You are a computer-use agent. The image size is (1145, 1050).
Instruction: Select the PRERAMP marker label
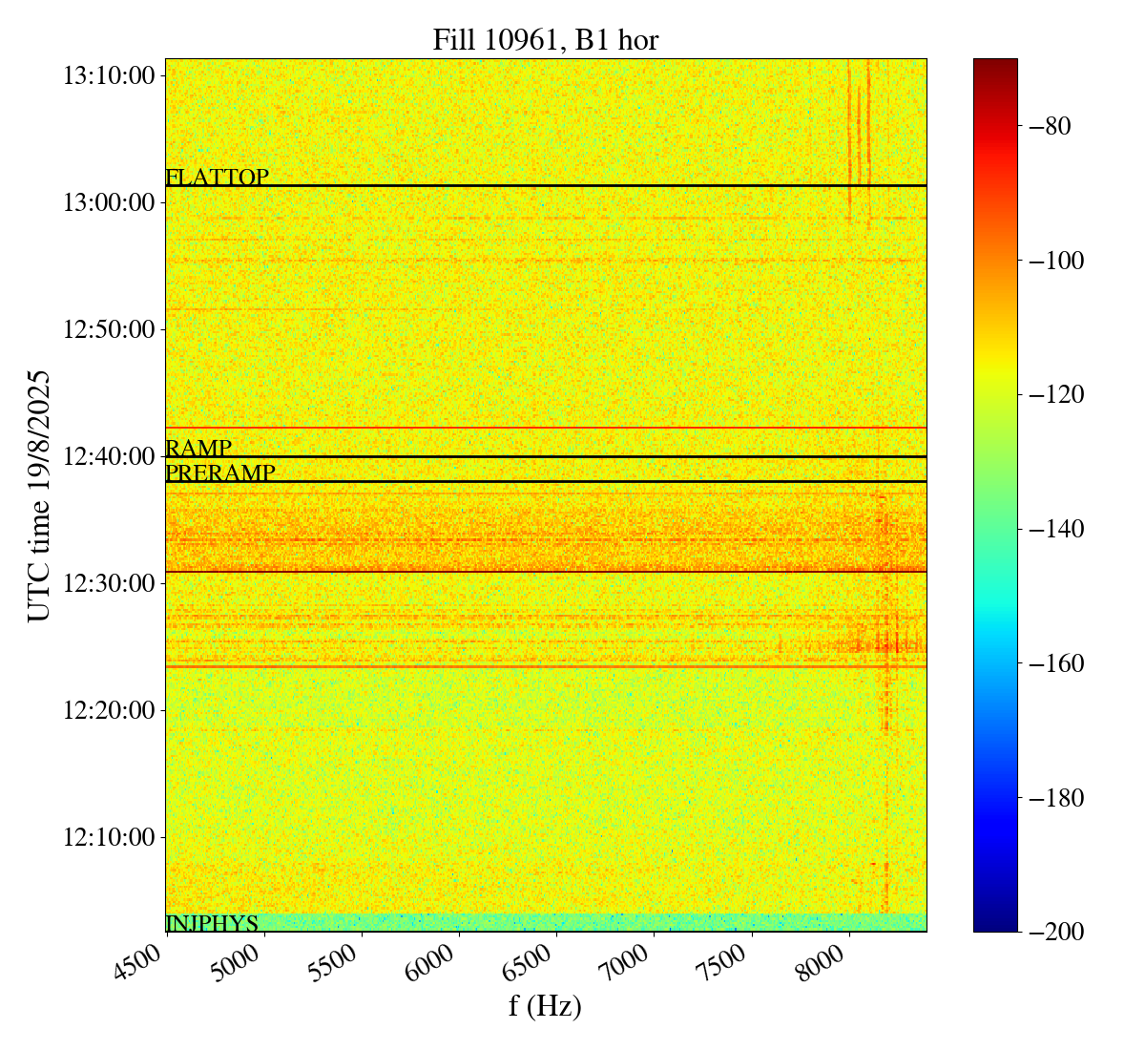click(220, 473)
